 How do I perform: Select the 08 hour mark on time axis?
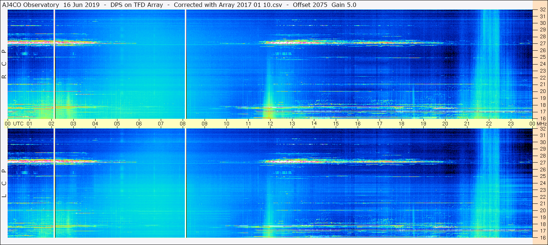183,124
